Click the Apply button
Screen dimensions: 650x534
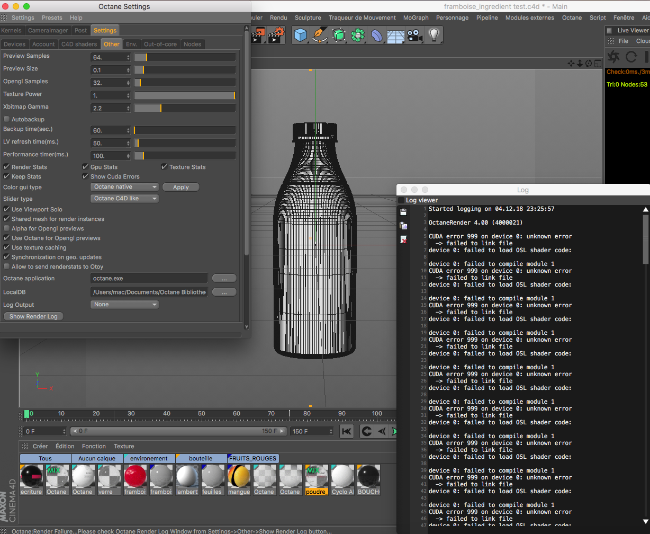[181, 187]
